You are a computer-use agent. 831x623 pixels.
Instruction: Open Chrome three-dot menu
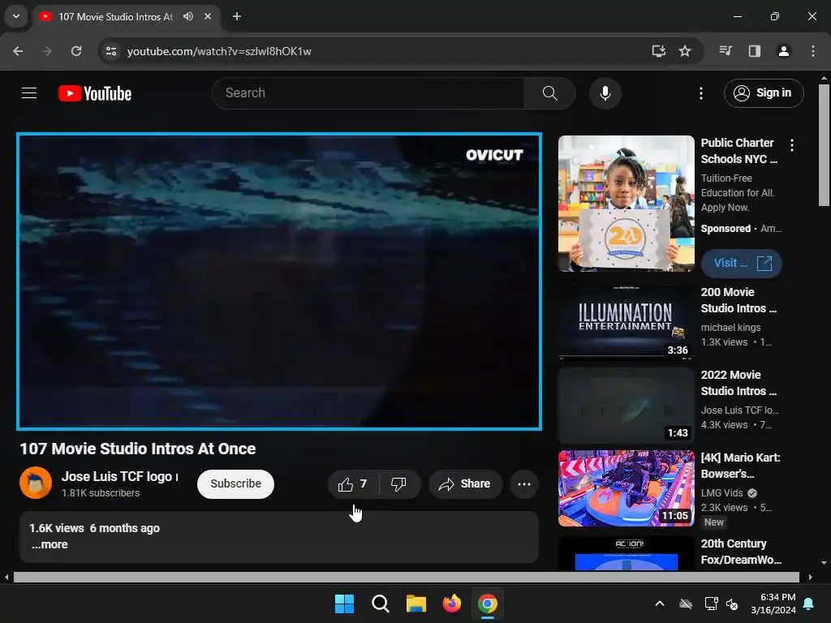point(812,51)
